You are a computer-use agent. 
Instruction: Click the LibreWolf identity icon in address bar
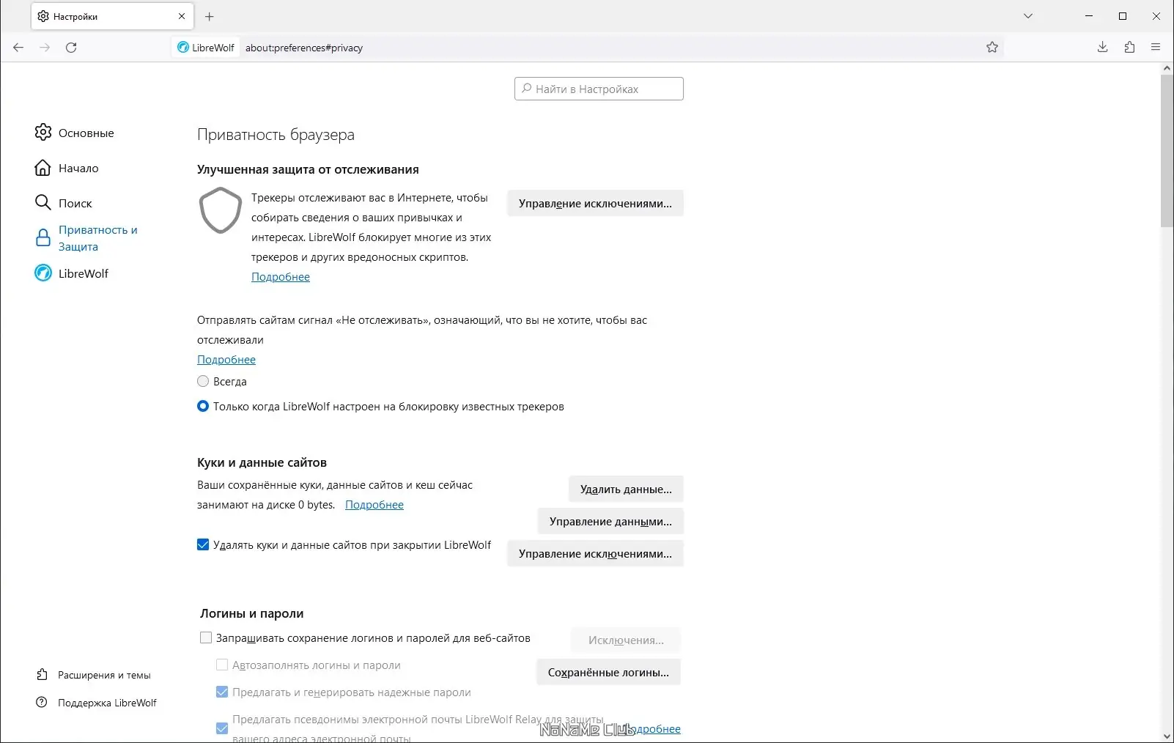point(206,48)
